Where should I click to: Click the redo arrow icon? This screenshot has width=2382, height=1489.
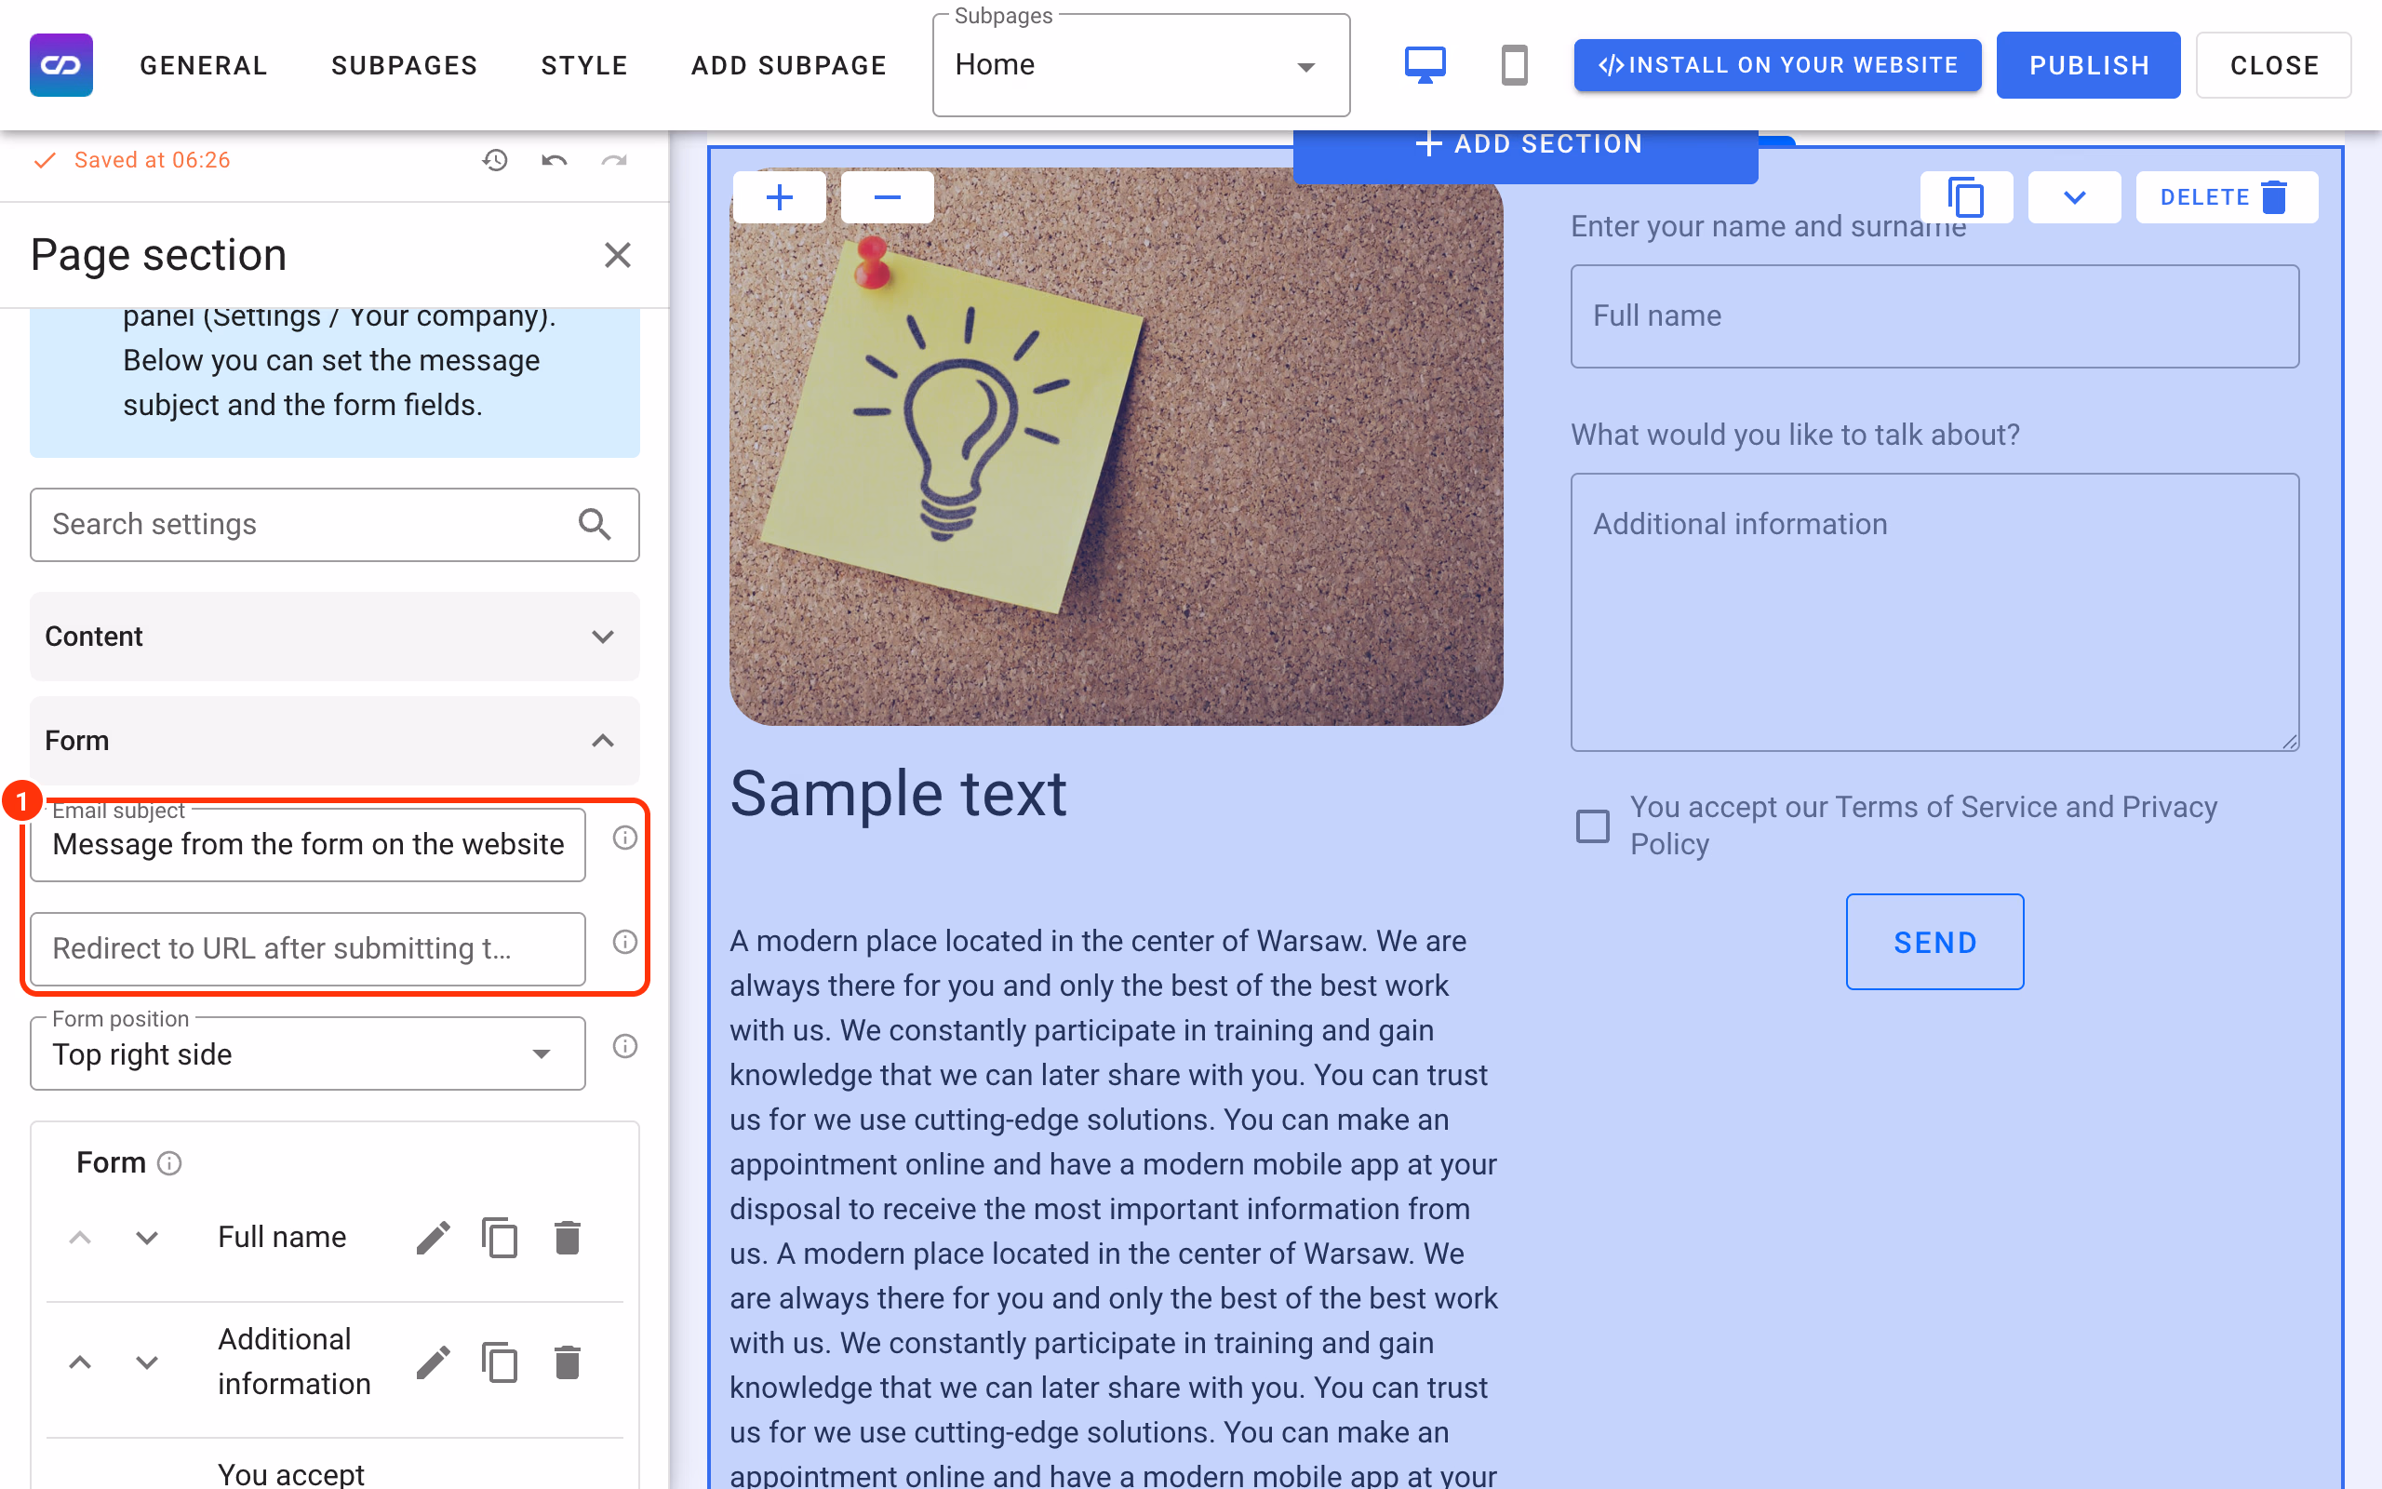[614, 159]
